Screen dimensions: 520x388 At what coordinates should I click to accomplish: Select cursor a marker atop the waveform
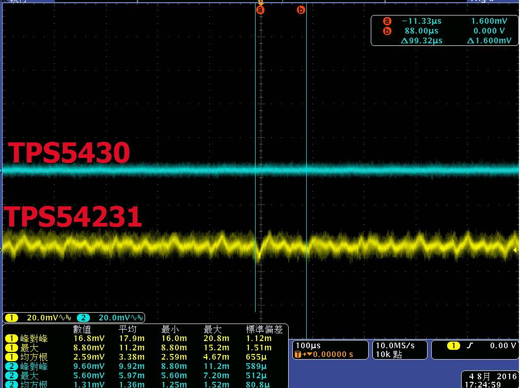(x=260, y=10)
